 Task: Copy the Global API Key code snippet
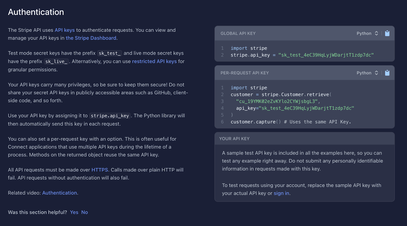(x=387, y=33)
